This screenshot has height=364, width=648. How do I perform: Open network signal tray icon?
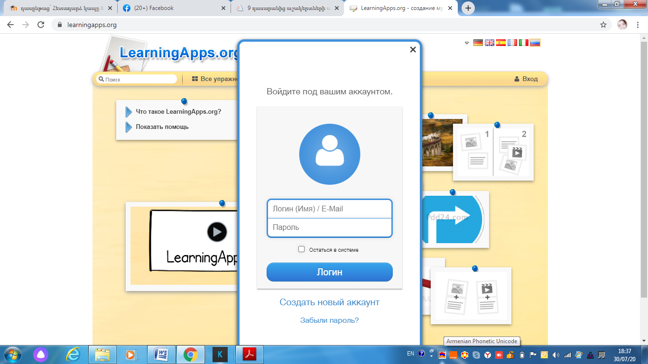pos(567,355)
